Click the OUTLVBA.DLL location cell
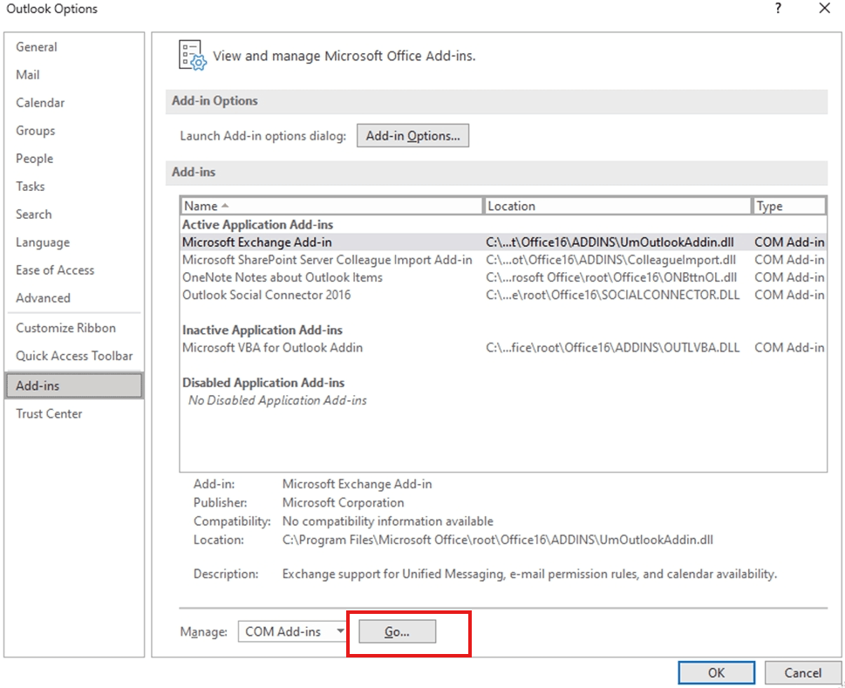This screenshot has height=688, width=845. pyautogui.click(x=613, y=348)
